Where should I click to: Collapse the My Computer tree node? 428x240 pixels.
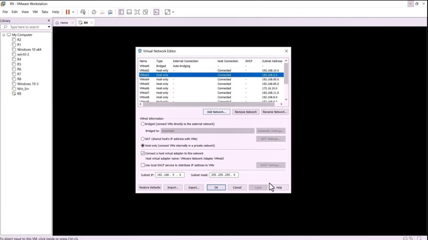click(4, 35)
